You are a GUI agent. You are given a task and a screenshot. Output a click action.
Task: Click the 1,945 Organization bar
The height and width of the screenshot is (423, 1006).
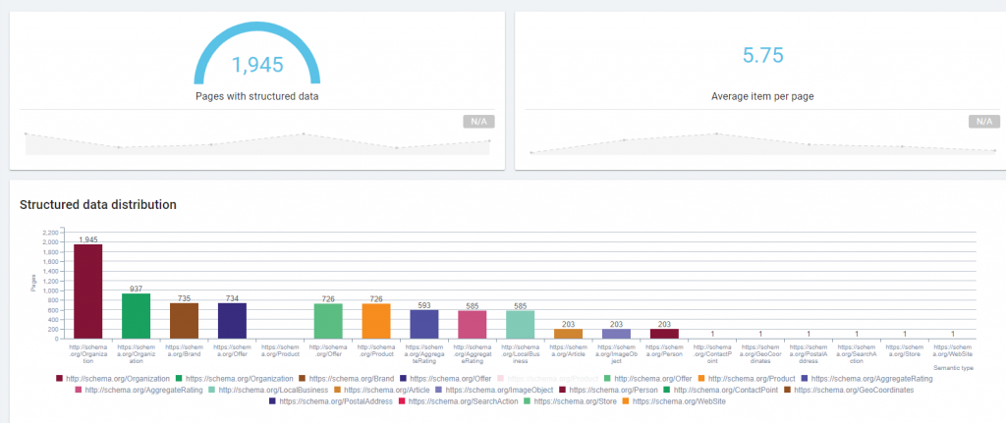point(87,291)
